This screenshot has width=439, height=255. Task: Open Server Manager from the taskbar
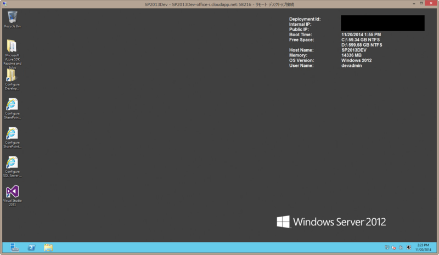[x=14, y=247]
